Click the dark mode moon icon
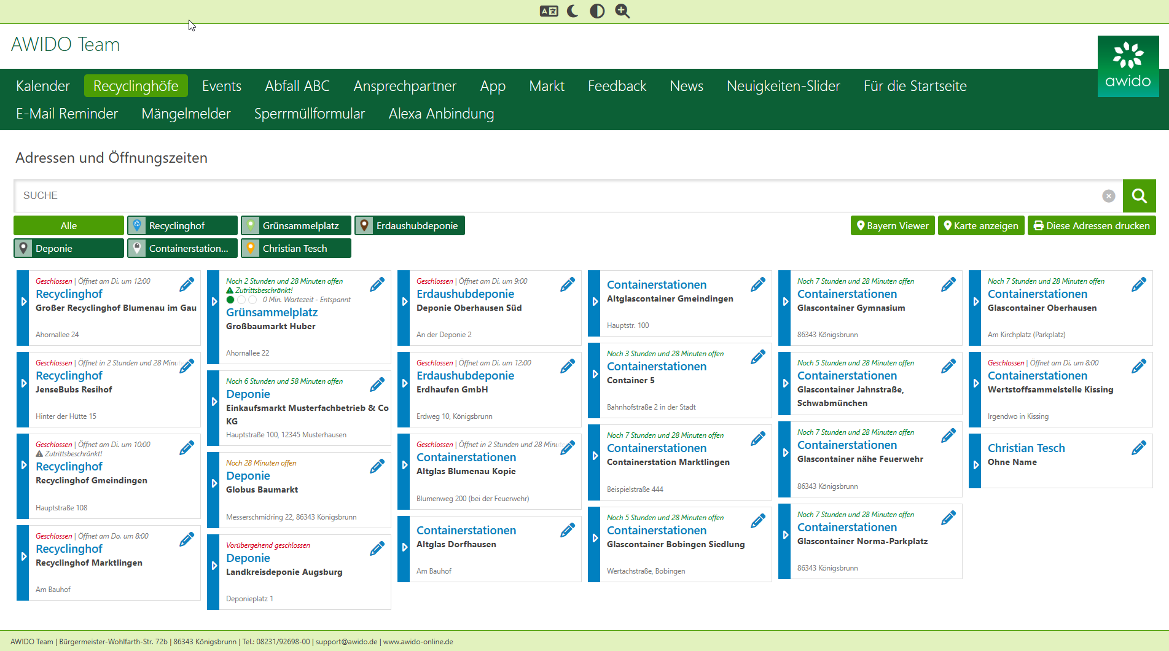This screenshot has width=1169, height=651. pos(573,11)
